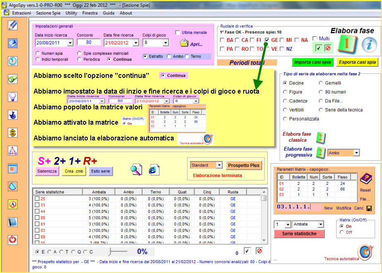Launch Elabora fase progressiva 2 icon
Viewport: 382px width, 273px height.
point(321,153)
